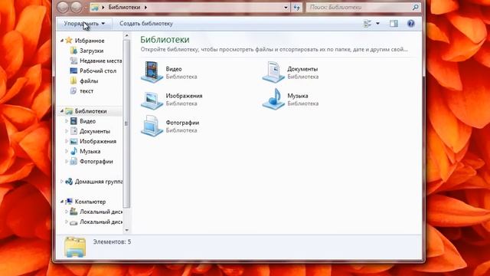Click the Домашняя группа icon
This screenshot has height=276, width=490.
click(x=69, y=182)
